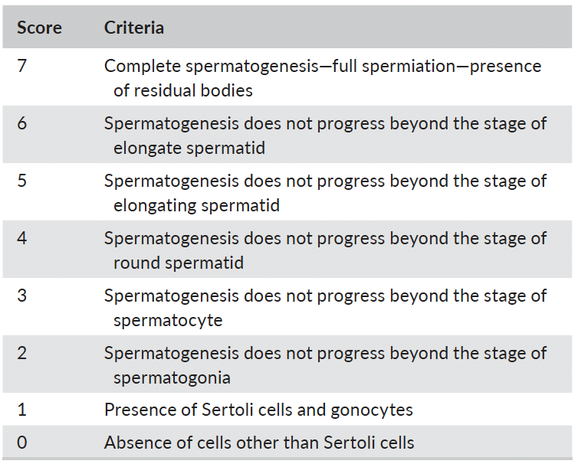Screen dimensions: 578x464
Task: Click the words 'elongate spermatid'
Action: pos(189,149)
